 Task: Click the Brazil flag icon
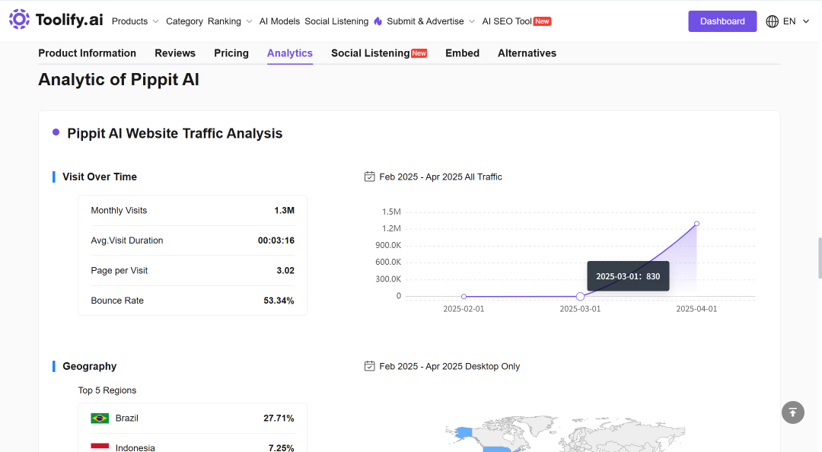pyautogui.click(x=100, y=419)
